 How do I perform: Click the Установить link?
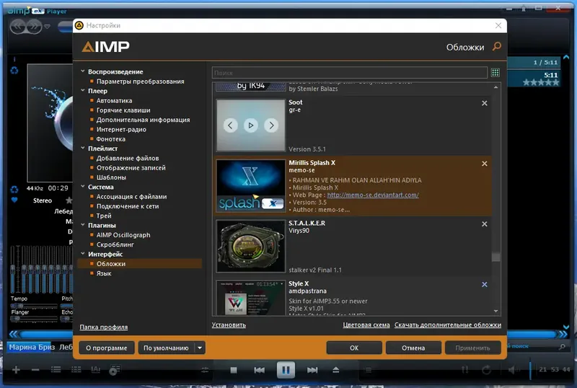[229, 325]
